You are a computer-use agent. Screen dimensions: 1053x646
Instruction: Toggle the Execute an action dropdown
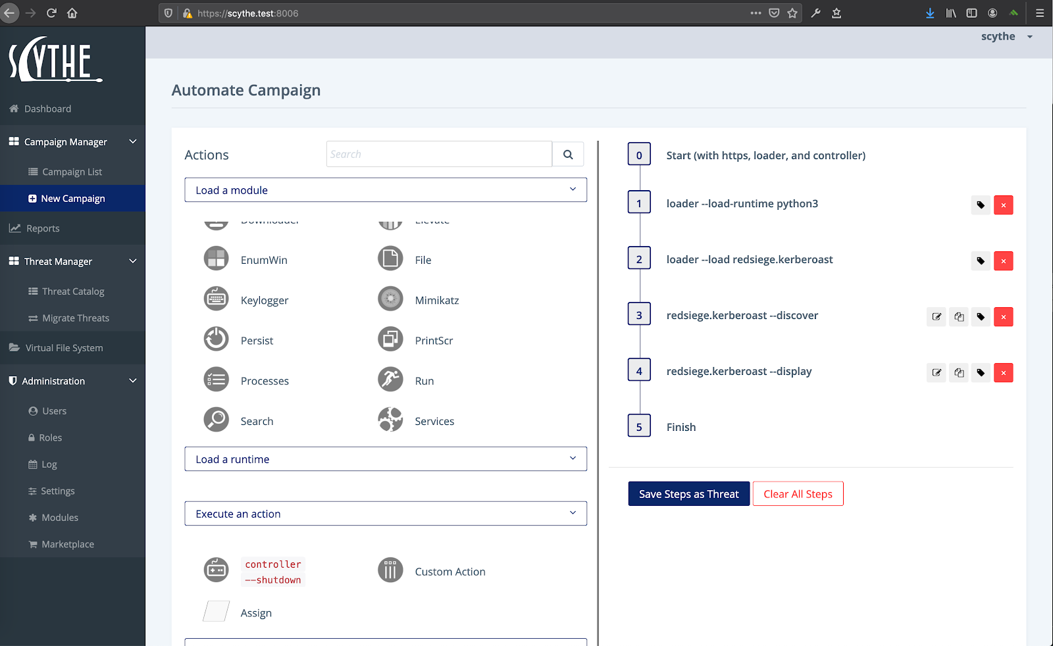386,514
